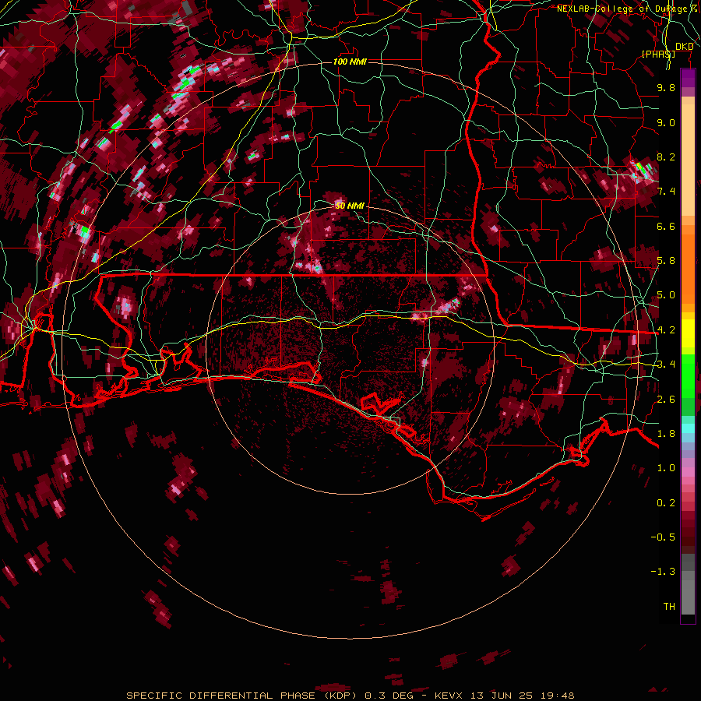The height and width of the screenshot is (701, 701).
Task: Pick the purple top segment of color bar
Action: click(x=688, y=78)
